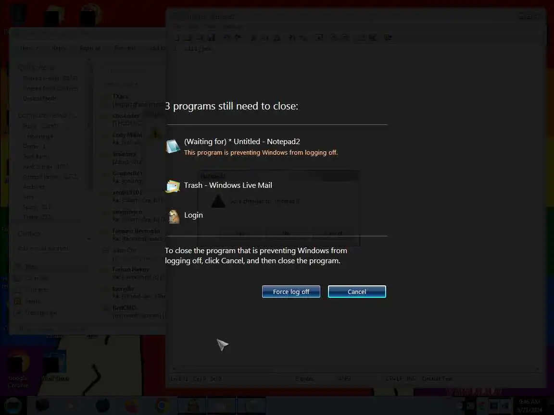554x415 pixels.
Task: Select the Windows Live Mail icon
Action: coord(173,186)
